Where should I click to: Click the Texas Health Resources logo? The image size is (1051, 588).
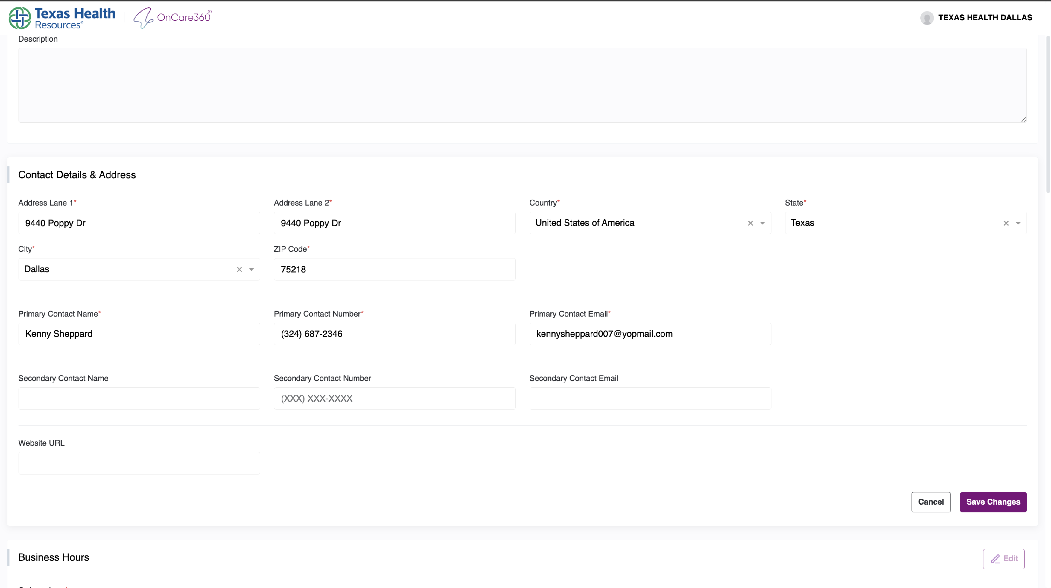pos(62,18)
